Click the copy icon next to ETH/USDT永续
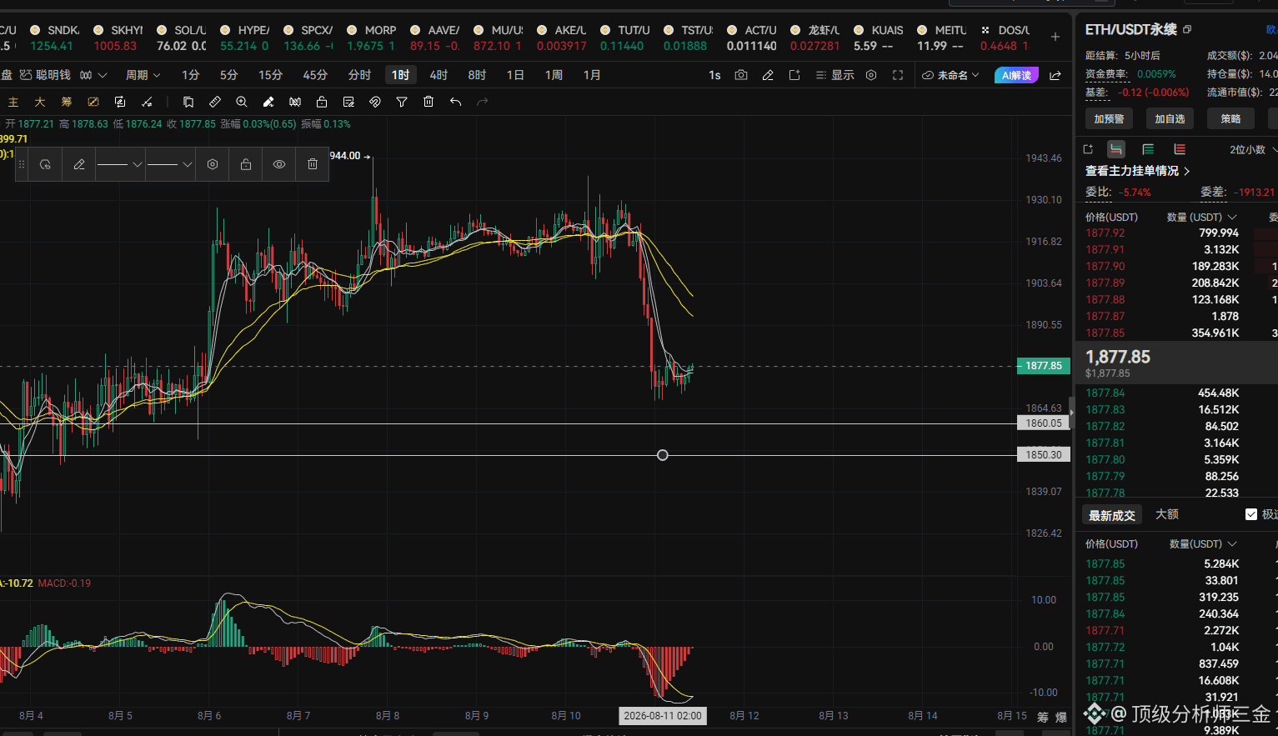Screen dimensions: 1278x736 point(1187,29)
